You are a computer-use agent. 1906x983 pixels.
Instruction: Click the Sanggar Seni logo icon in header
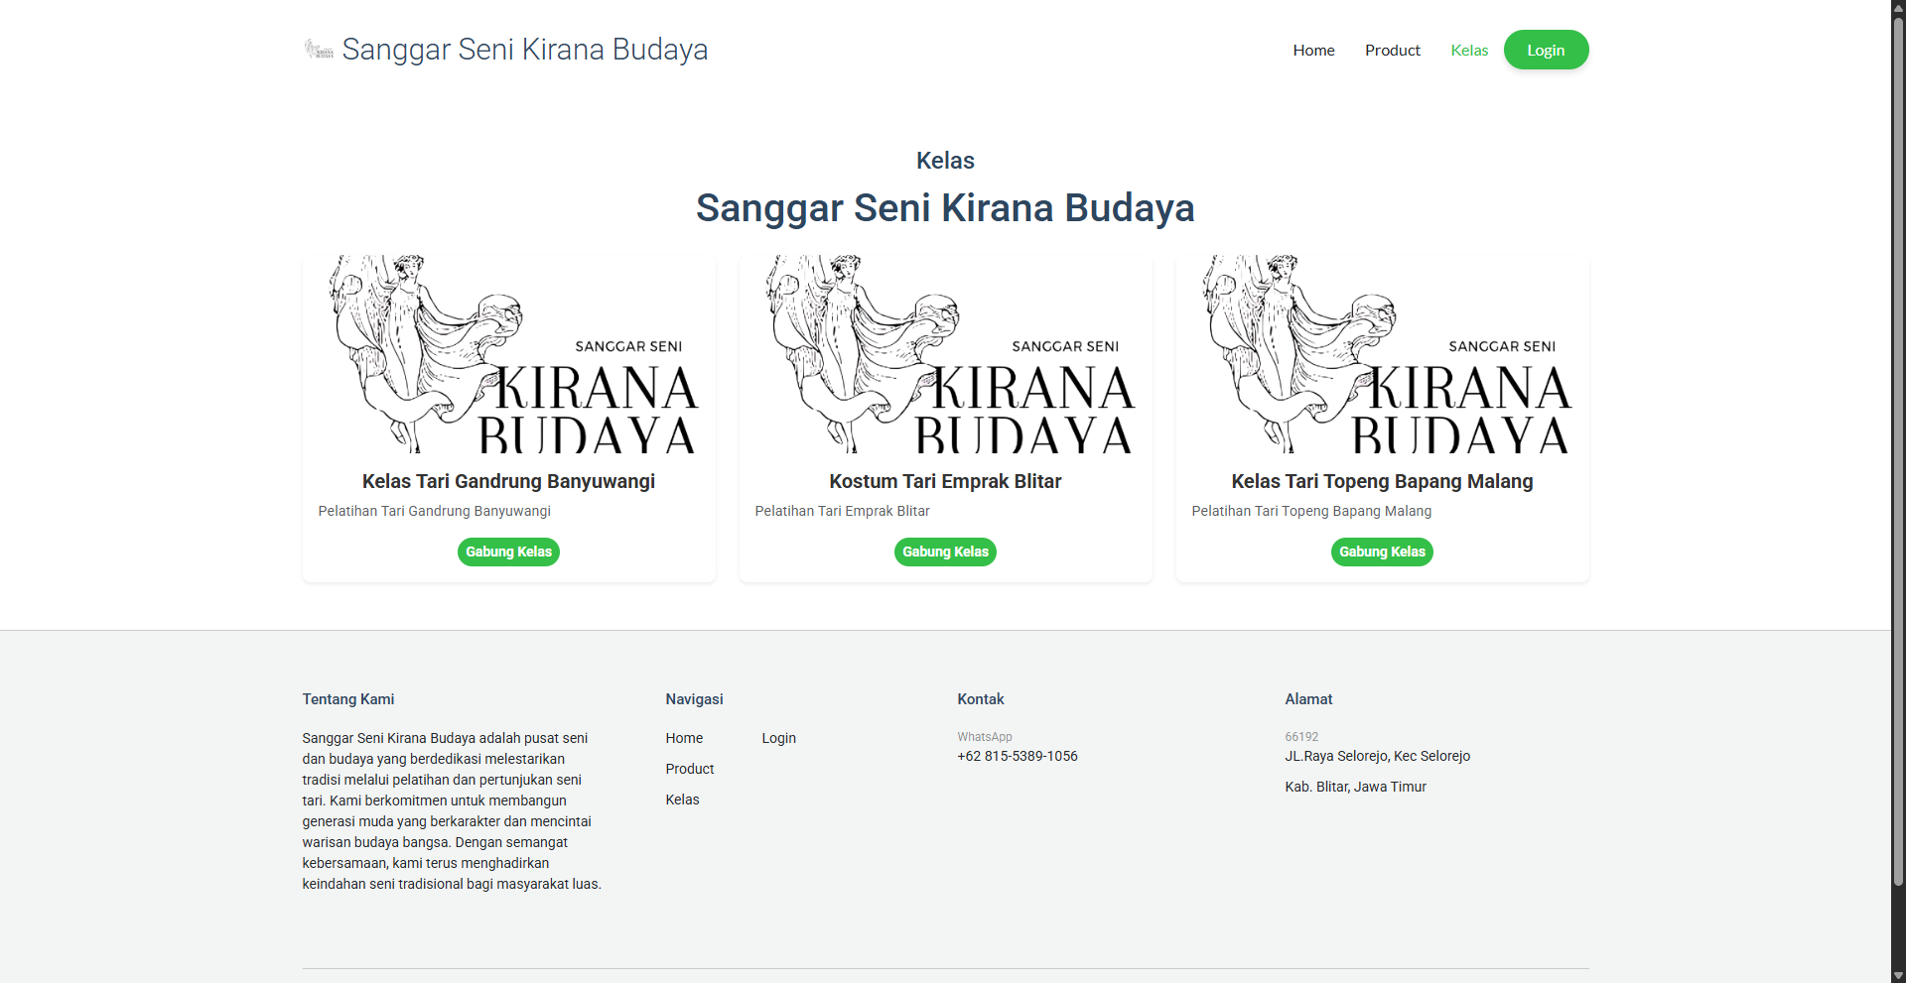(319, 50)
